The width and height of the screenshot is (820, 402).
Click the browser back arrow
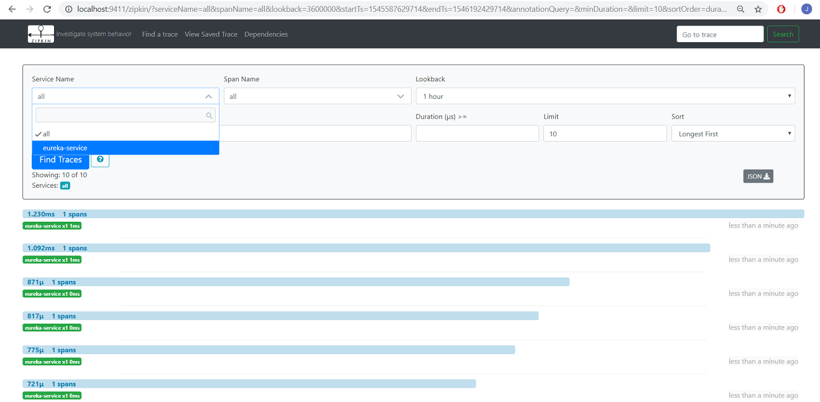point(11,9)
